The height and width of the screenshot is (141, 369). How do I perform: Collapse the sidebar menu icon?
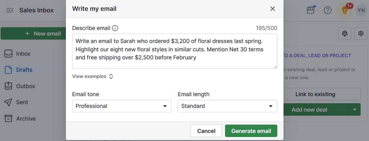[10, 10]
